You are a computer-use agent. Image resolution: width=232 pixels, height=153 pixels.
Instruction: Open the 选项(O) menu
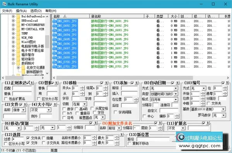coord(36,11)
